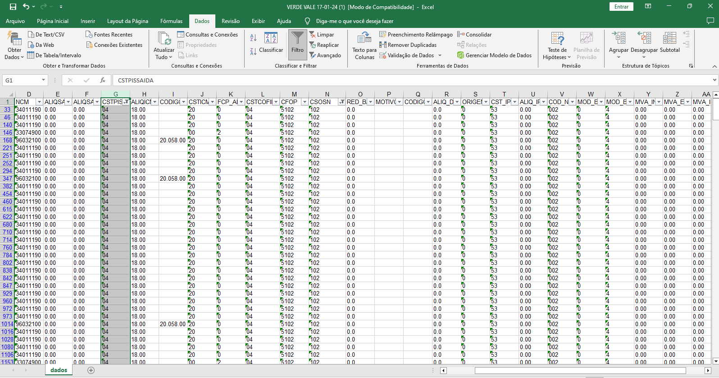Click Entrar sign-in button
The height and width of the screenshot is (378, 719).
[621, 7]
